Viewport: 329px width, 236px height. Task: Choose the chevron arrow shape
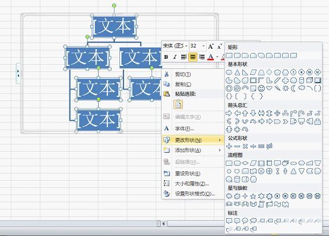[286, 121]
